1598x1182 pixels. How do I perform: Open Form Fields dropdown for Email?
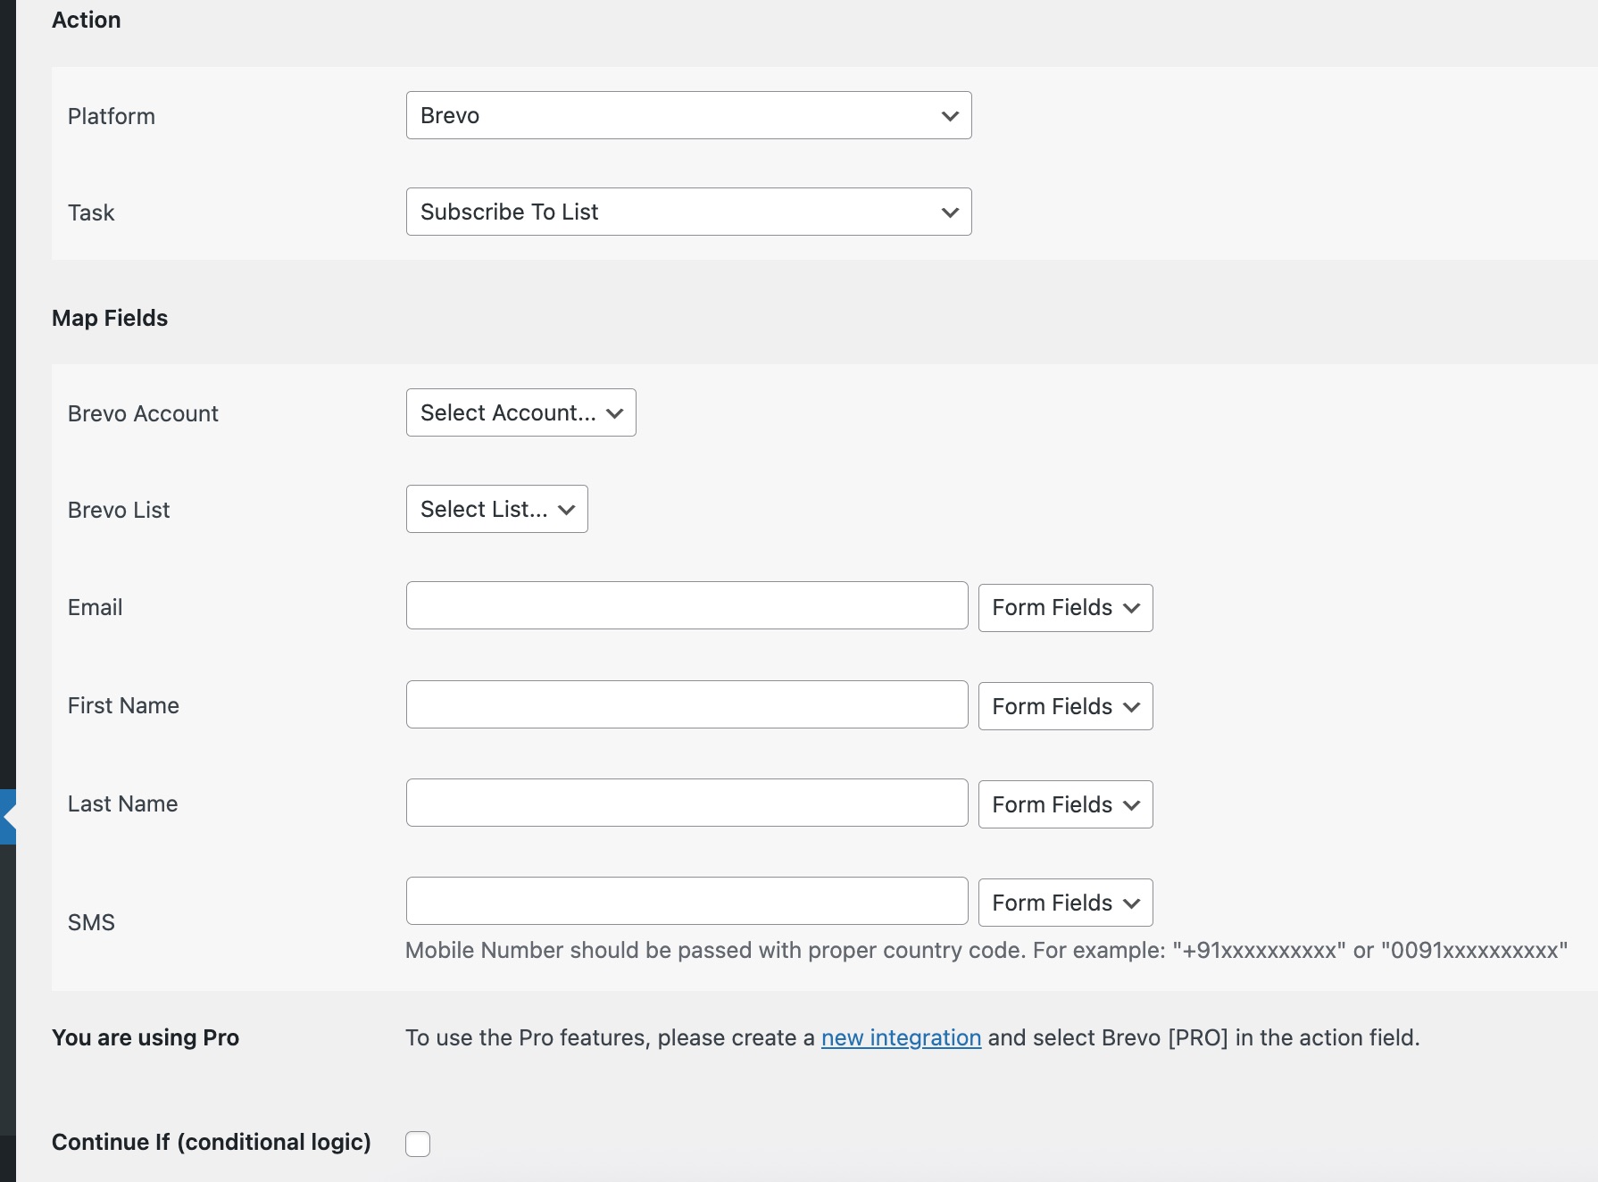point(1065,608)
